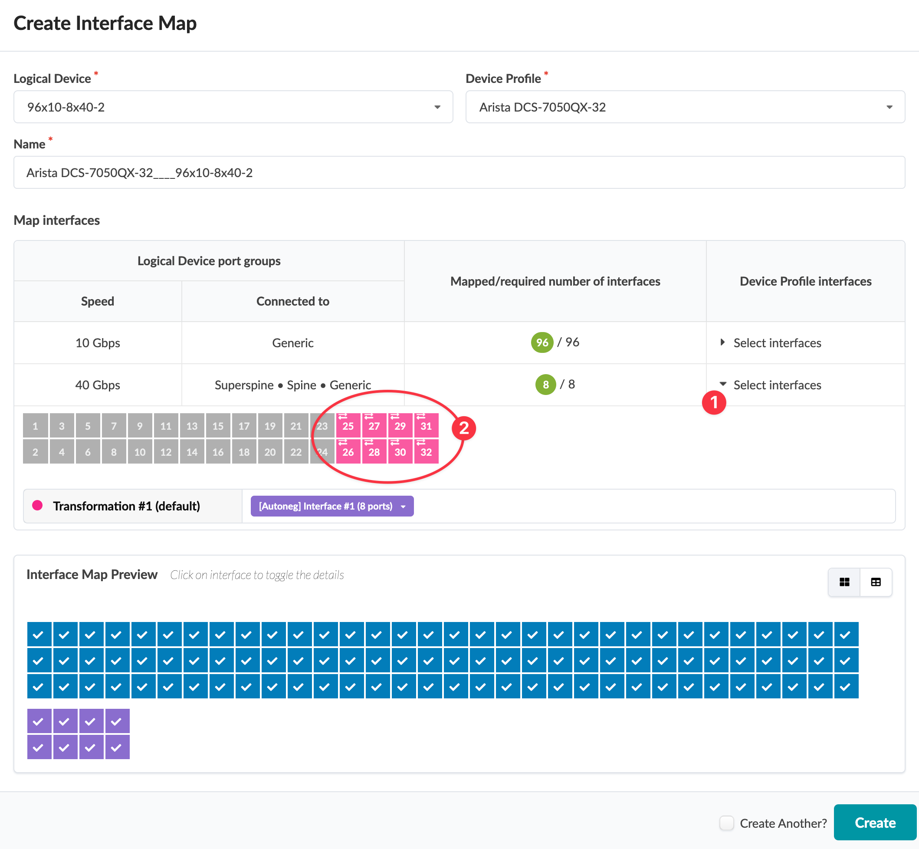The image size is (919, 849).
Task: Select Transformation #1 (default) row
Action: (x=126, y=506)
